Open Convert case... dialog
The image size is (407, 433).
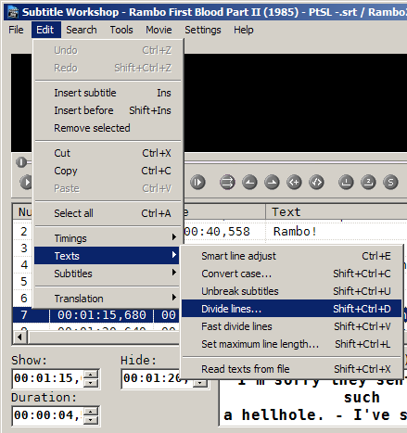pos(291,274)
